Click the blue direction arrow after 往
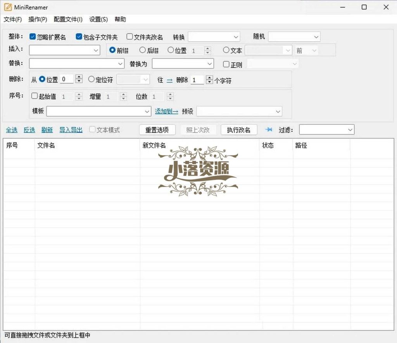Image resolution: width=397 pixels, height=343 pixels. coord(169,80)
